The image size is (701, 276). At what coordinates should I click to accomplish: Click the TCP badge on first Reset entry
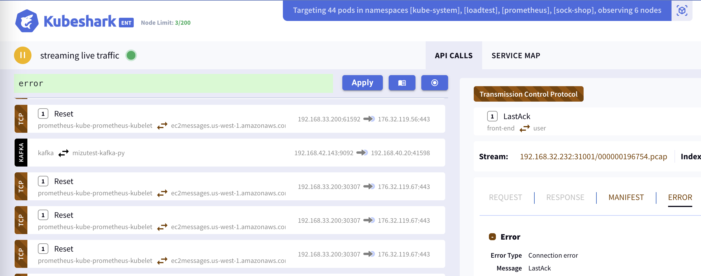click(x=21, y=119)
